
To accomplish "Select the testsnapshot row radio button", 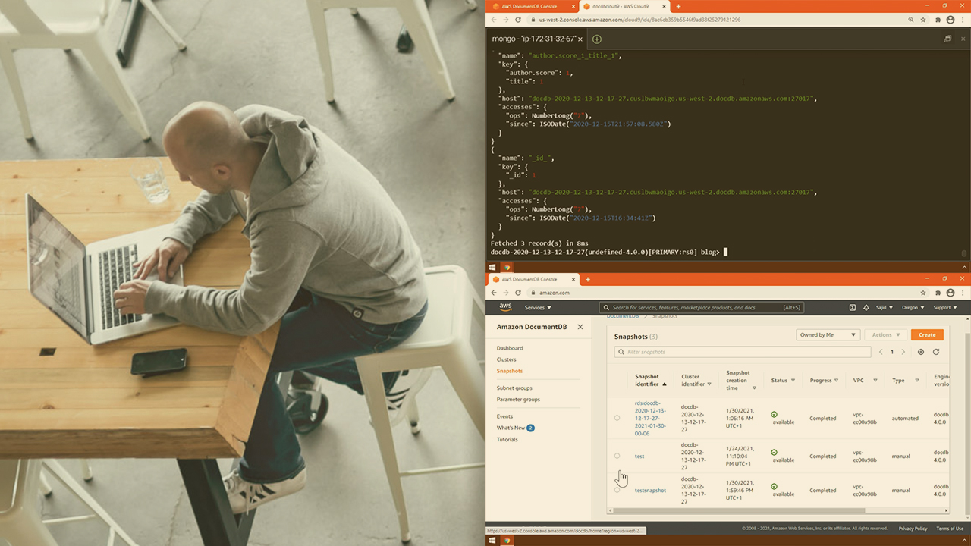I will [x=617, y=490].
